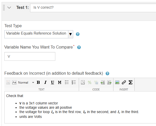The width and height of the screenshot is (156, 126).
Task: Open help for Variable Name You Want To Compare
Action: [79, 47]
